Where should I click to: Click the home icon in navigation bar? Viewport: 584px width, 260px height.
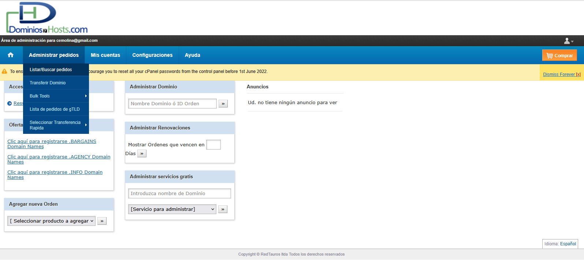click(11, 55)
